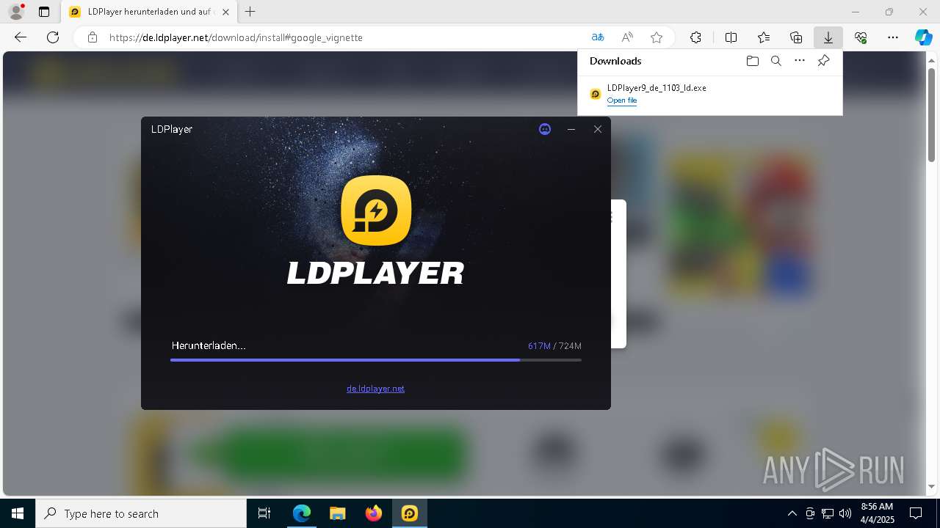
Task: Open Browser essentials heart icon
Action: (861, 37)
